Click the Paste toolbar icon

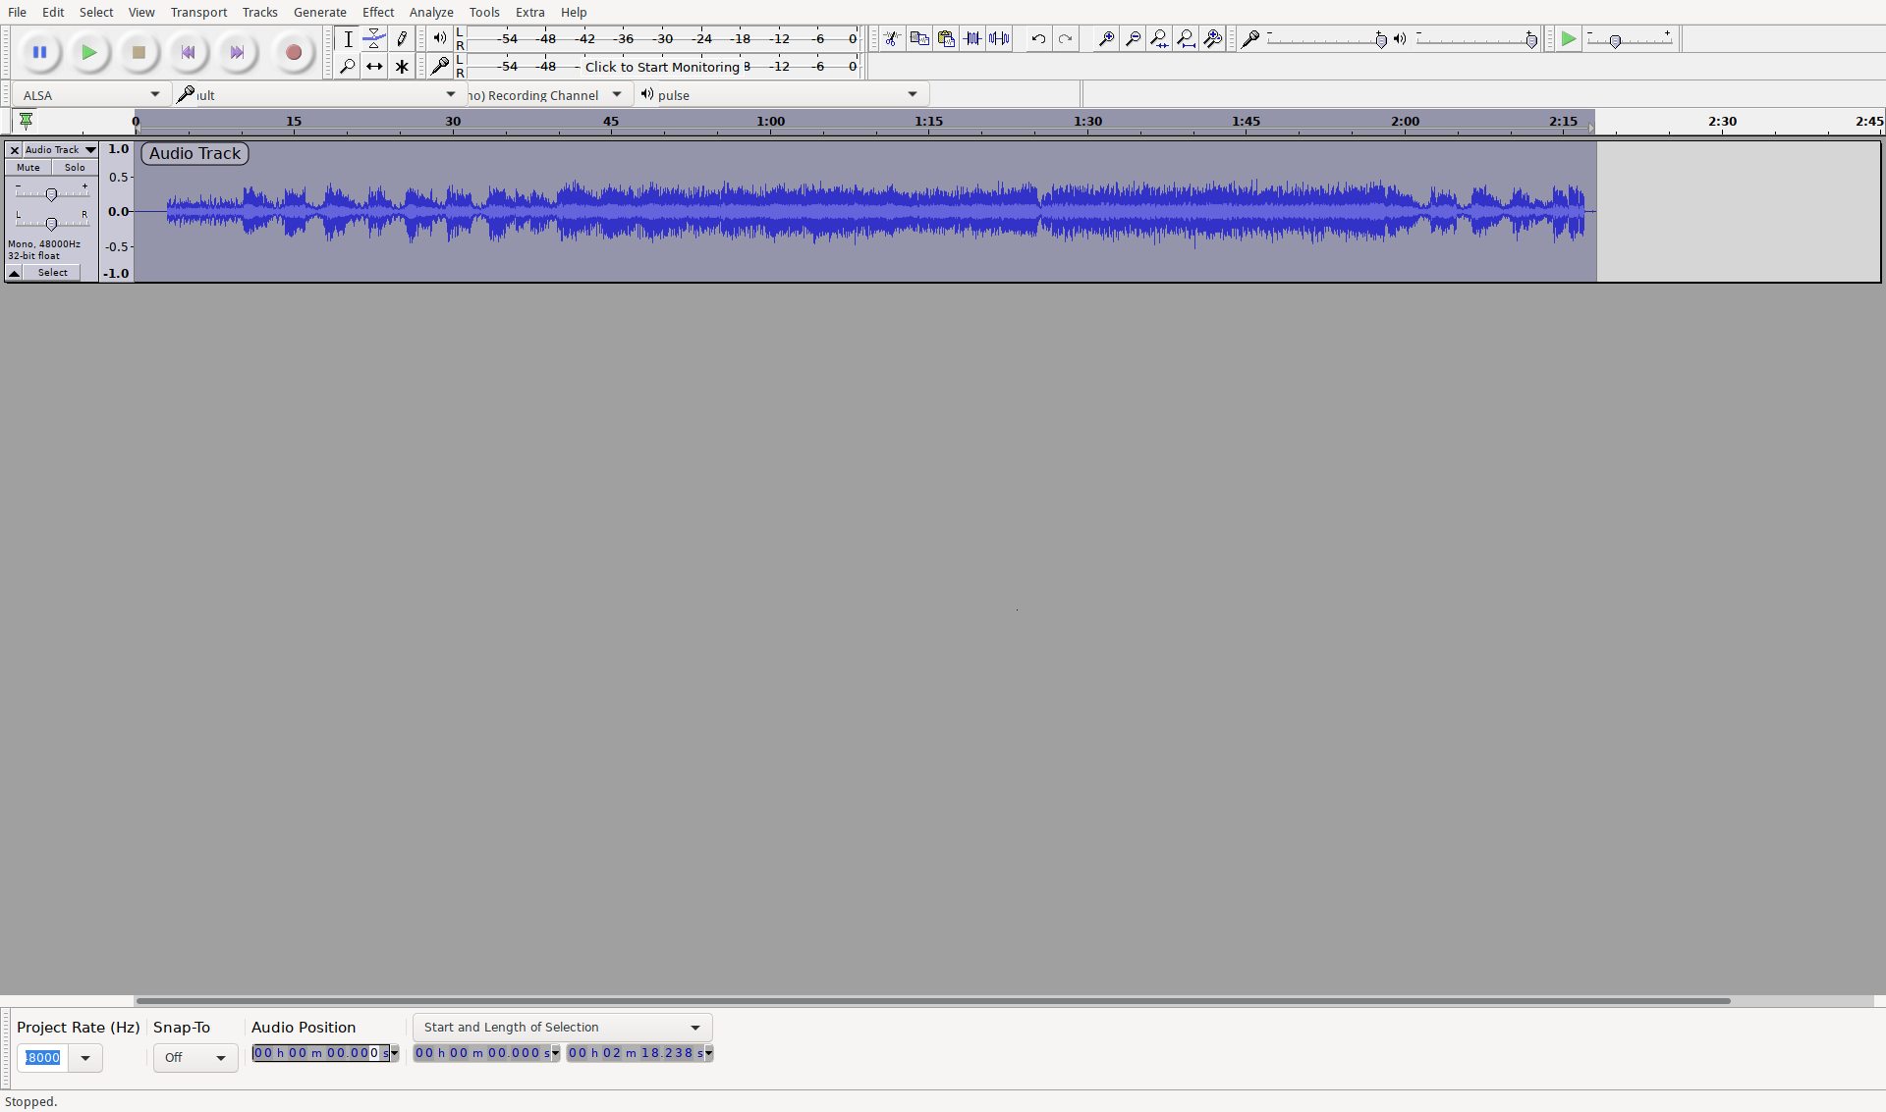[x=946, y=39]
